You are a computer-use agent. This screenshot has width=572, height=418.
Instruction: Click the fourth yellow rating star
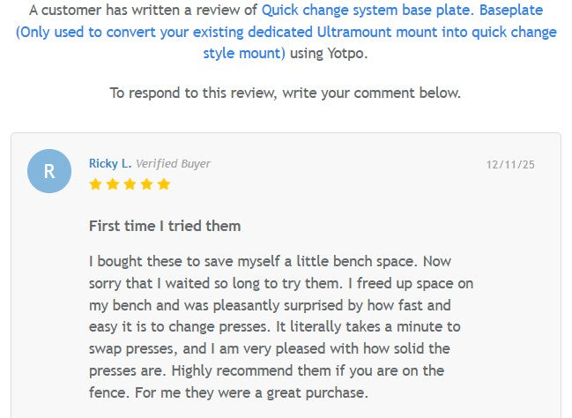tap(145, 184)
